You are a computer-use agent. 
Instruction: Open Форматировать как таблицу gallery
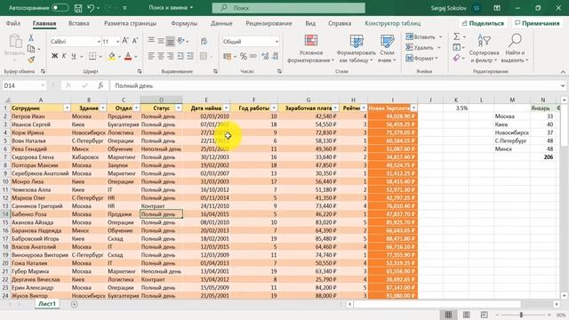(x=357, y=49)
